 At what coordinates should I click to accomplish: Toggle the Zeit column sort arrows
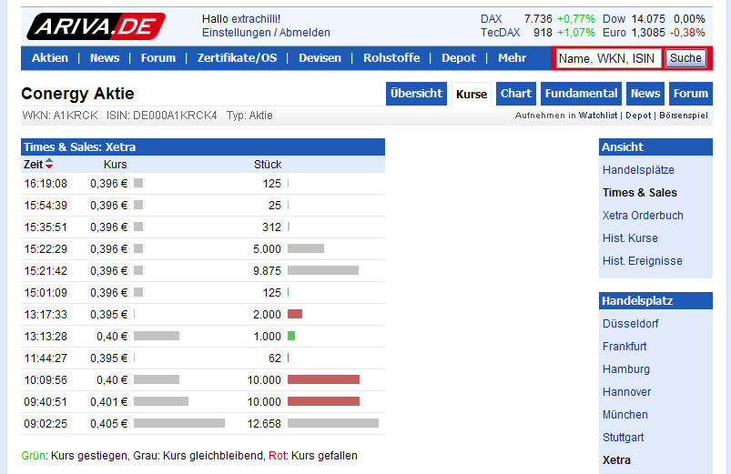(49, 164)
